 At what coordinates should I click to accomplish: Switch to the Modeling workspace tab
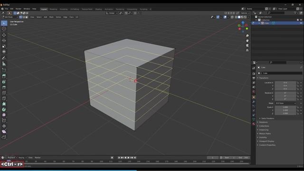(53, 9)
